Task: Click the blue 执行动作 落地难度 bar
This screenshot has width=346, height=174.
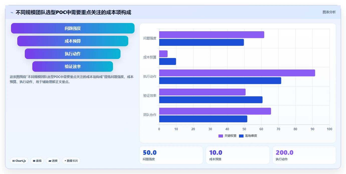Action: (x=220, y=81)
